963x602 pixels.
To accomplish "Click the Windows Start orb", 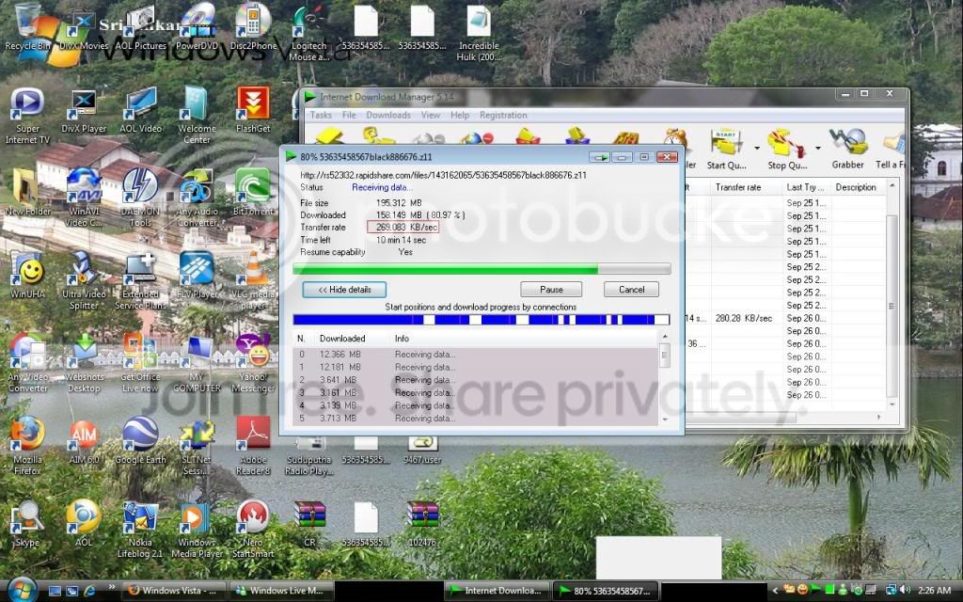I will point(23,590).
